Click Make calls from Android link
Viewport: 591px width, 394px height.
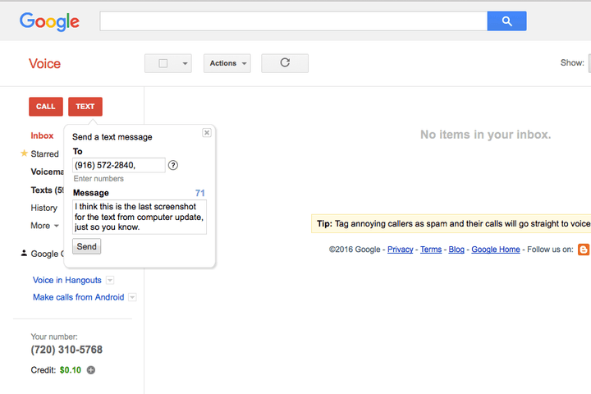[x=79, y=297]
